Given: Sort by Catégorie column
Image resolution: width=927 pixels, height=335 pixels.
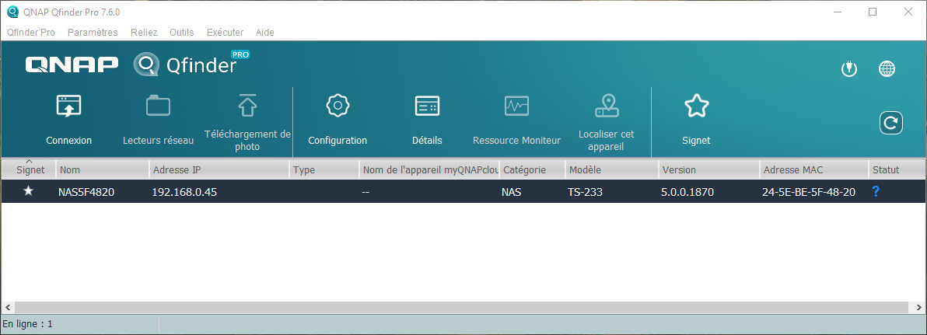Looking at the screenshot, I should pos(532,169).
